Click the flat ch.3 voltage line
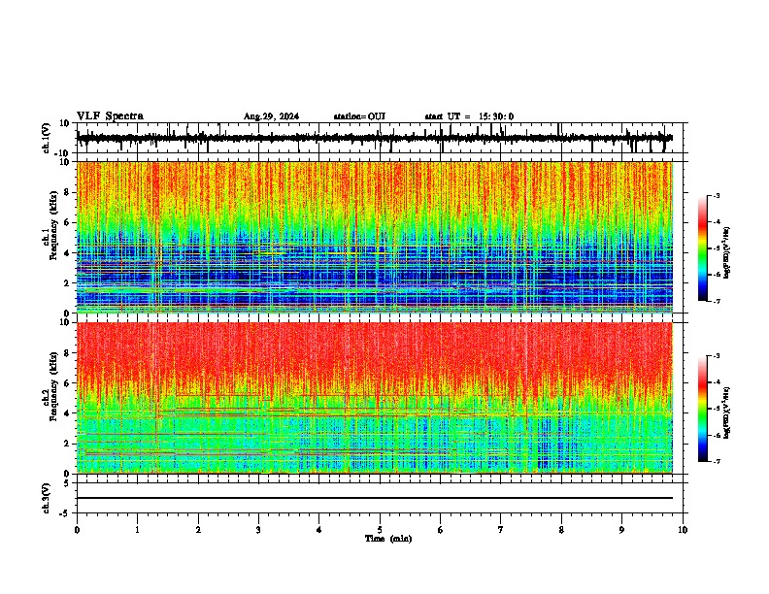769x594 pixels. click(x=375, y=498)
